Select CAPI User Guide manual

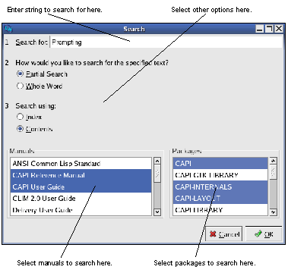click(x=81, y=187)
